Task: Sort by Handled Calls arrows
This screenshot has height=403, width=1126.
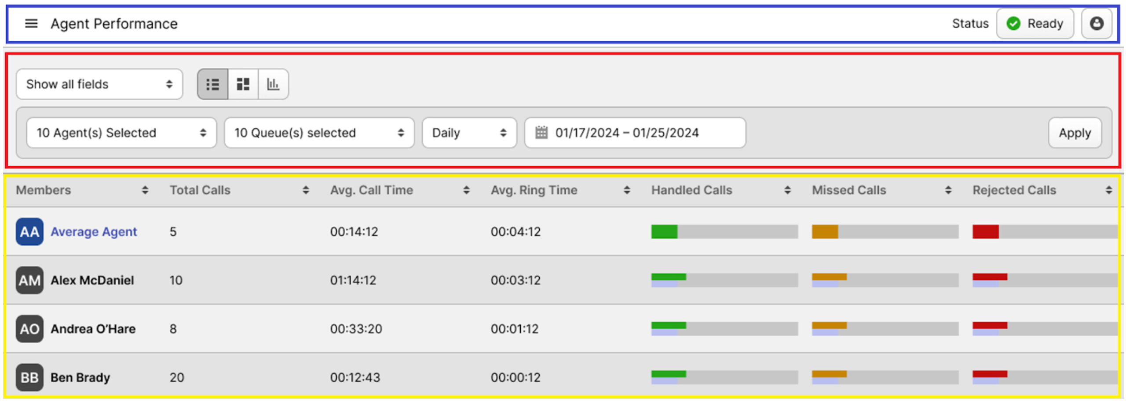Action: (787, 190)
